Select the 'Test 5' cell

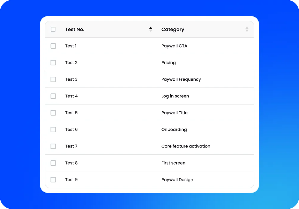click(71, 113)
